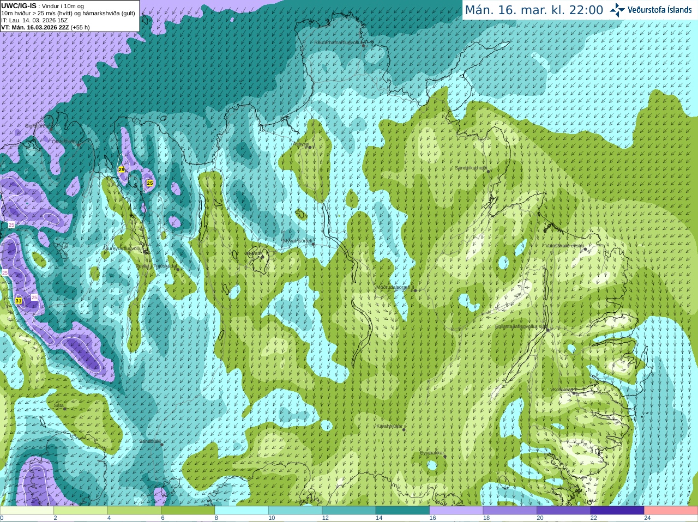
Task: Click the 2–4 m/s legend swatch
Action: (x=80, y=511)
